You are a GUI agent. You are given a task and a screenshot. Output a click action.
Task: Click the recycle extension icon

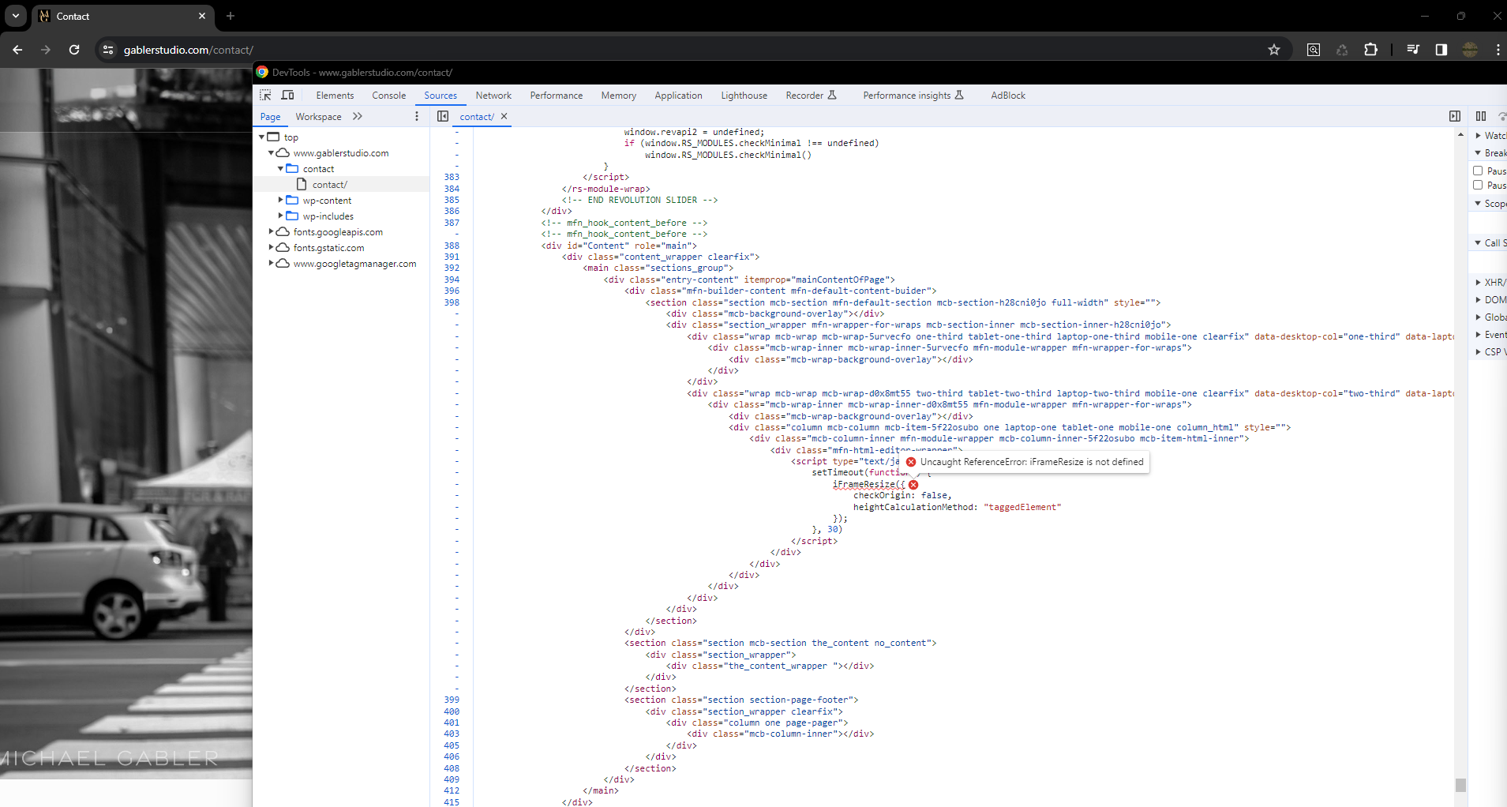click(x=1342, y=50)
